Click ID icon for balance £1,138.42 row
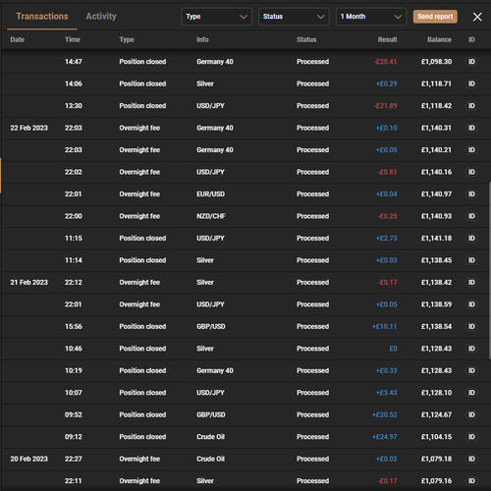Screen dimensions: 491x491 pyautogui.click(x=471, y=282)
